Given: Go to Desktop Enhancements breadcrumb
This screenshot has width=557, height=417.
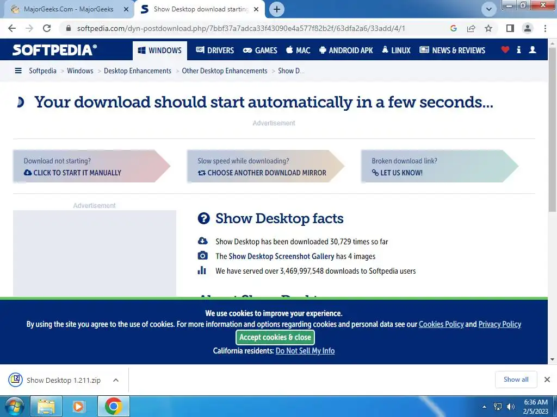Looking at the screenshot, I should tap(138, 71).
